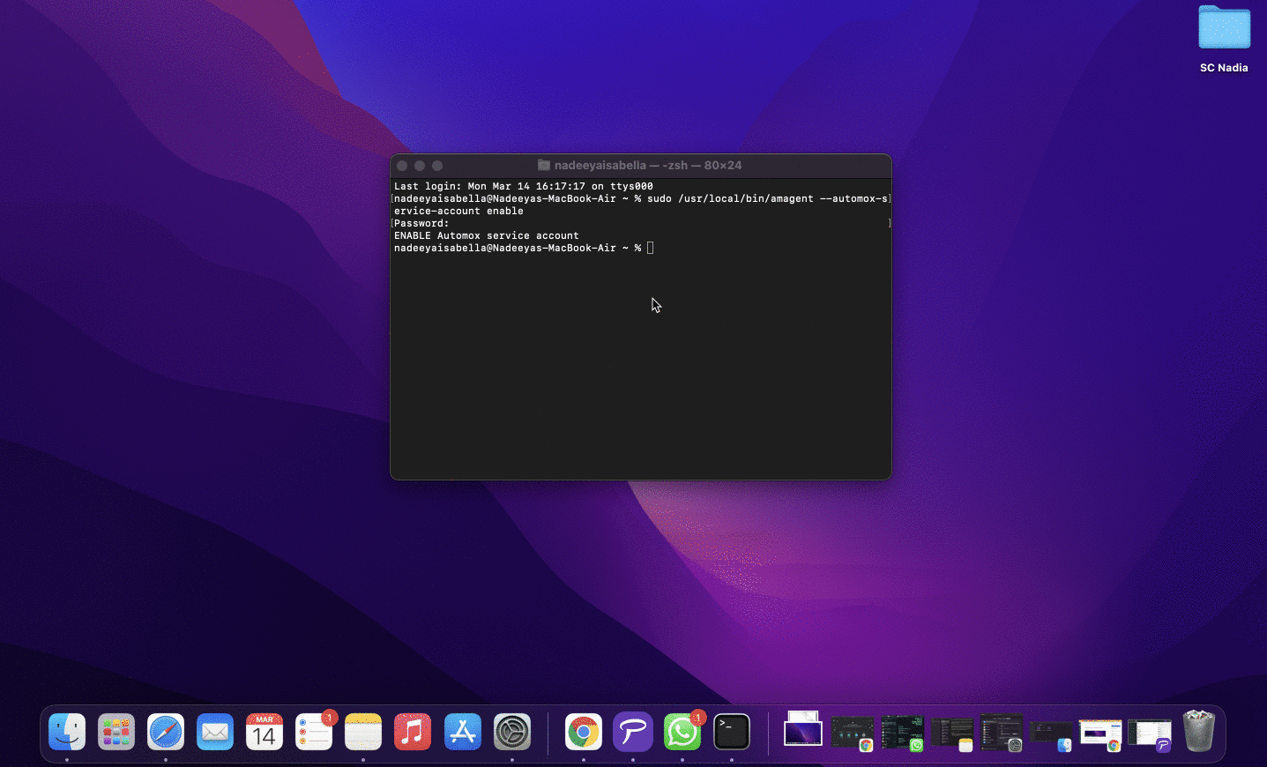Open the purple P app in the Dock
The image size is (1267, 767).
coord(633,732)
